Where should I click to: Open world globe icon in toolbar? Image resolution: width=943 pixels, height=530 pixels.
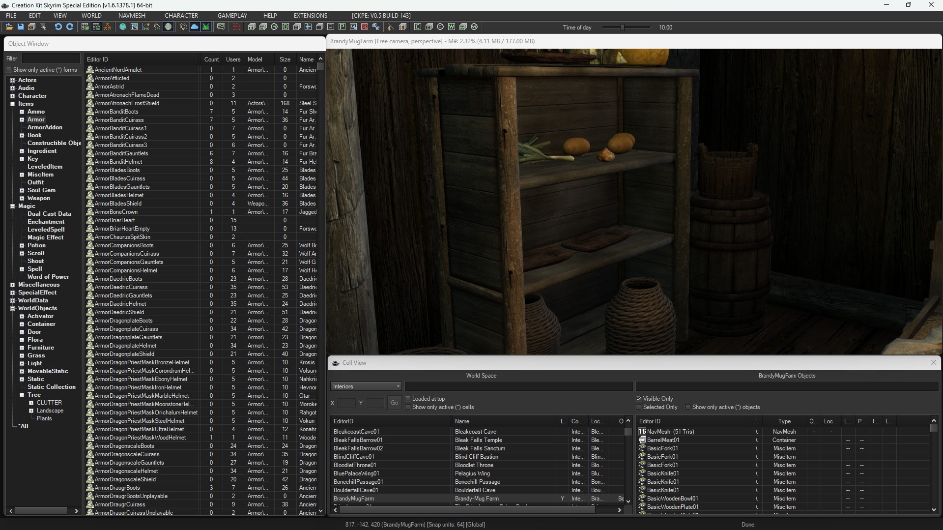click(x=123, y=27)
